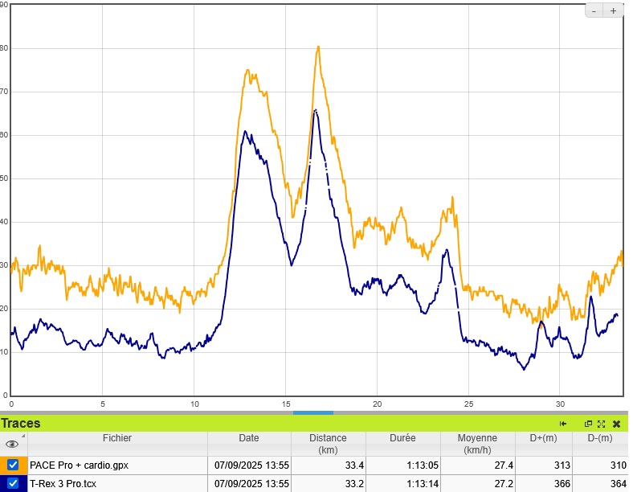Viewport: 633px width, 492px height.
Task: Click the blue resize handle below chart
Action: [312, 412]
